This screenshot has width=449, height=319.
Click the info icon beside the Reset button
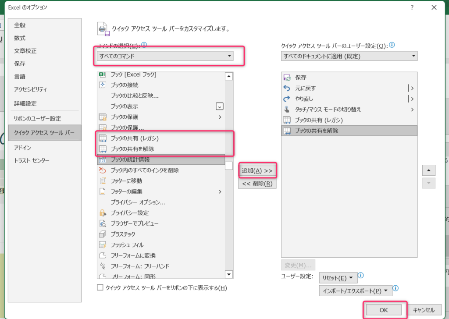[x=361, y=276]
